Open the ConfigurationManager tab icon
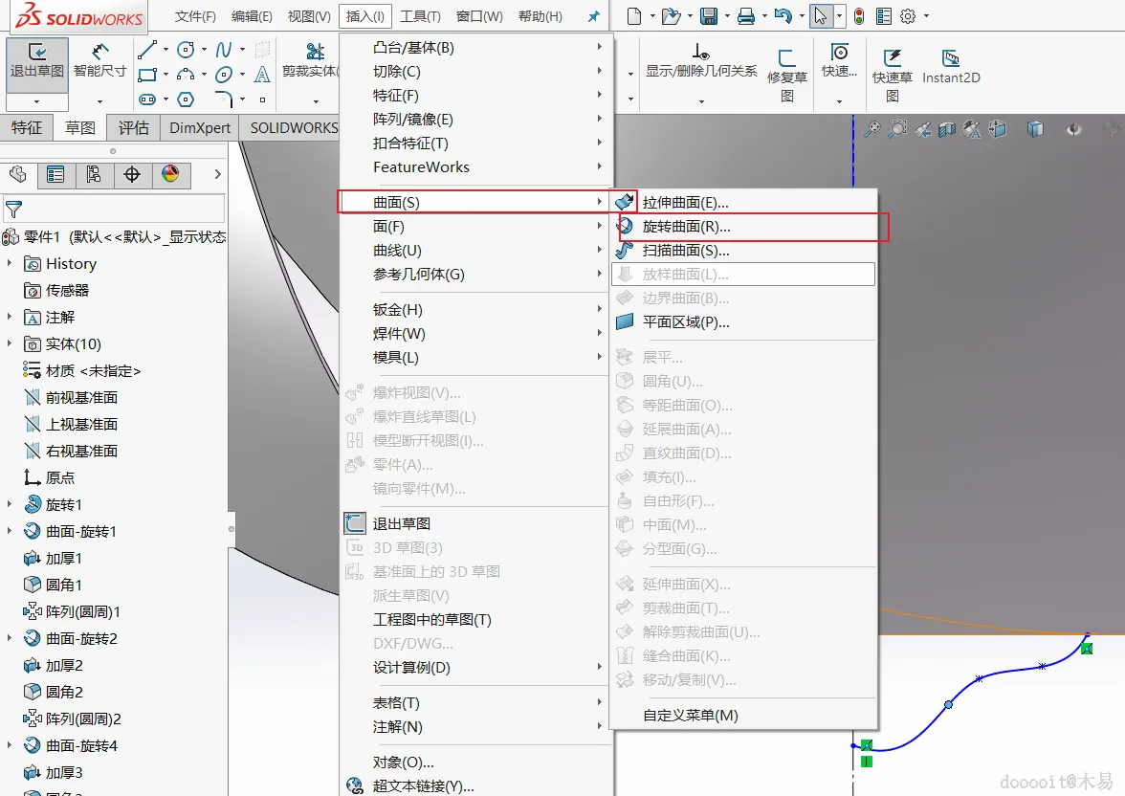This screenshot has height=796, width=1125. tap(94, 174)
